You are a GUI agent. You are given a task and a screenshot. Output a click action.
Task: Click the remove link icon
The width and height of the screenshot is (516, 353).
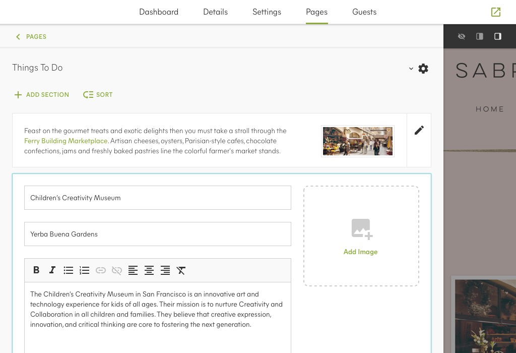pos(117,270)
